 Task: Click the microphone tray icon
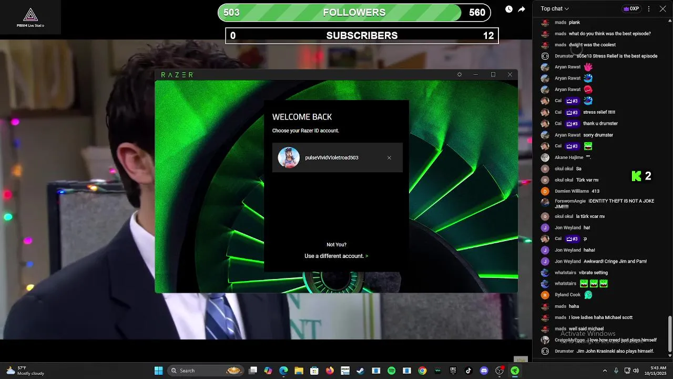(x=616, y=371)
